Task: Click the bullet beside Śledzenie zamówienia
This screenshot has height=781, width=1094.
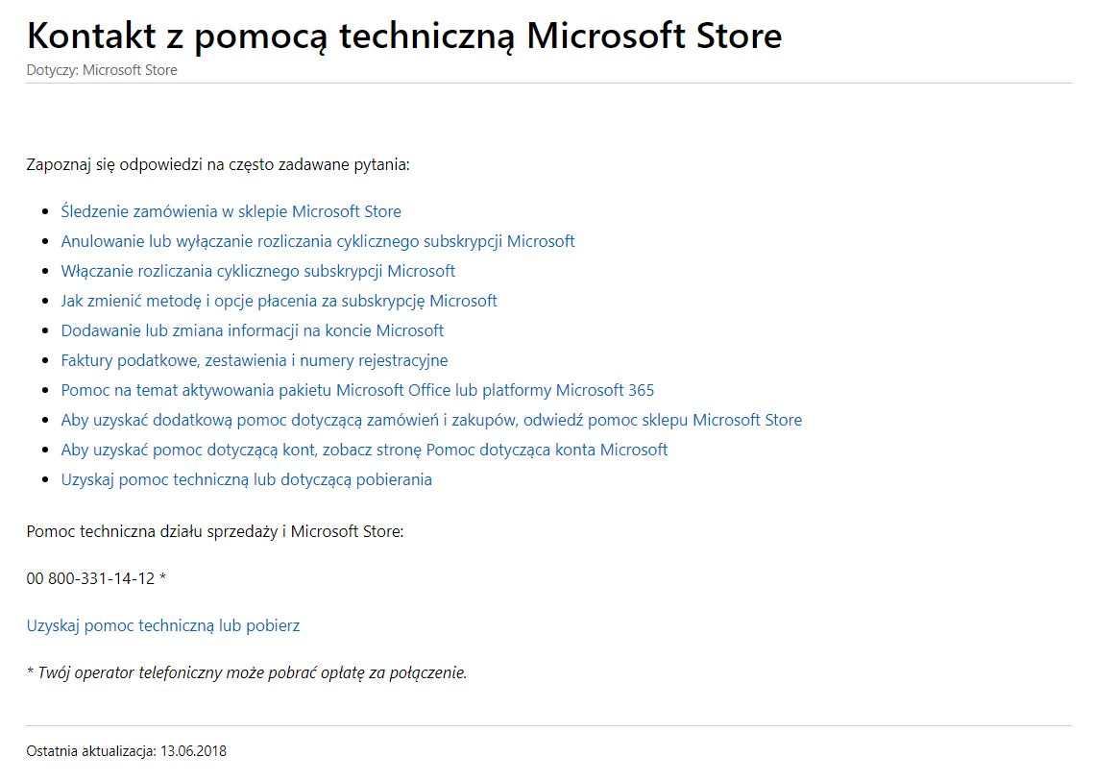Action: coord(46,212)
